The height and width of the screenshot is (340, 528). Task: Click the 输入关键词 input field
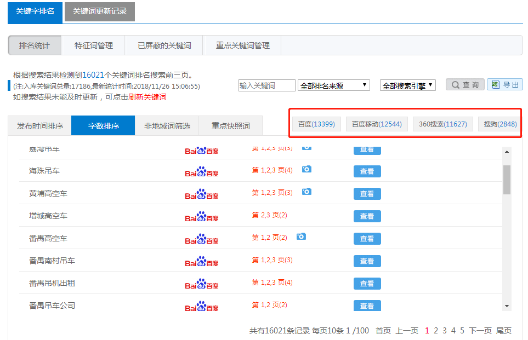coord(266,85)
